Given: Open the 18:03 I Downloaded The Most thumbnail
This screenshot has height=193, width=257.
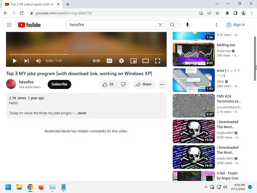Looking at the screenshot, I should (x=194, y=157).
